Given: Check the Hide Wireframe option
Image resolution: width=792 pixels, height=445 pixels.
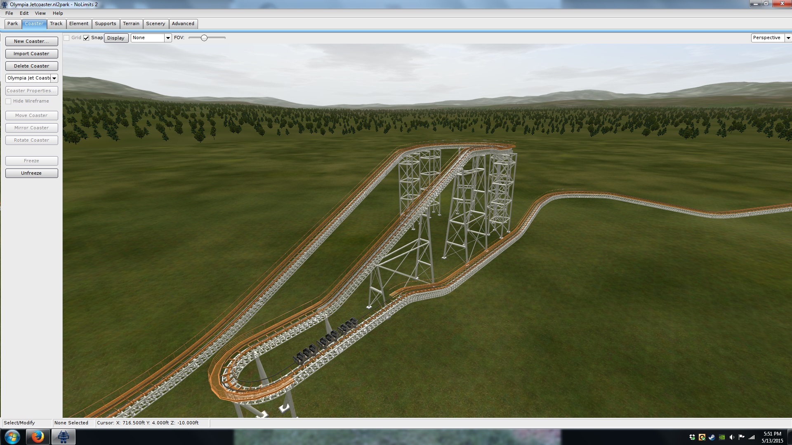Looking at the screenshot, I should coord(8,101).
